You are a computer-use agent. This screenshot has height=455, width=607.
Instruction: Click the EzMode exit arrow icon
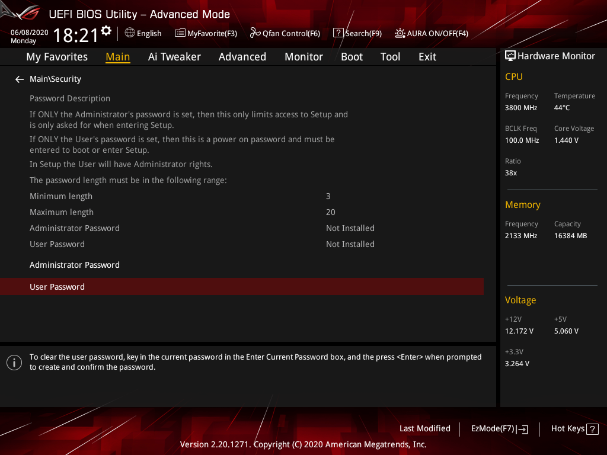click(522, 429)
